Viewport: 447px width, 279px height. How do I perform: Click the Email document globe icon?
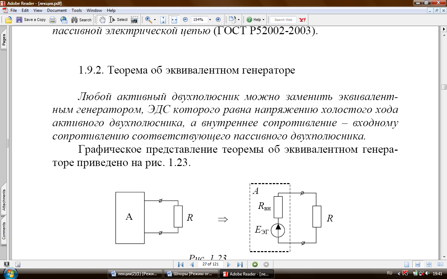click(64, 20)
